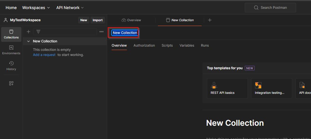
Task: Click the Integration testing template icon
Action: coord(258,85)
